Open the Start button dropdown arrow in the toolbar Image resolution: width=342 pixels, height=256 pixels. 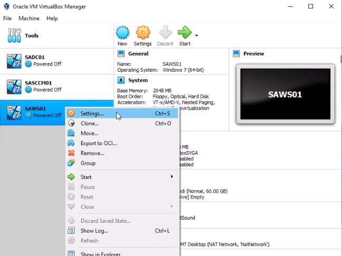pyautogui.click(x=197, y=35)
